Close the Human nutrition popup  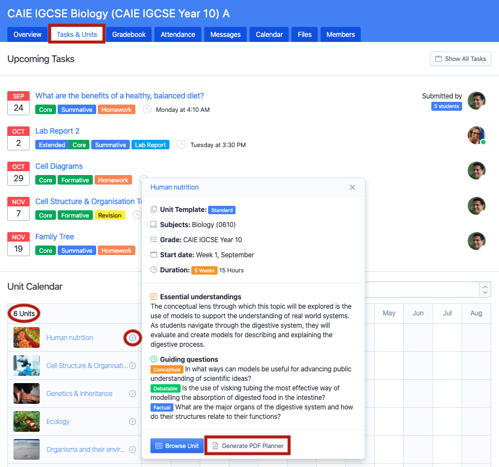(x=352, y=187)
